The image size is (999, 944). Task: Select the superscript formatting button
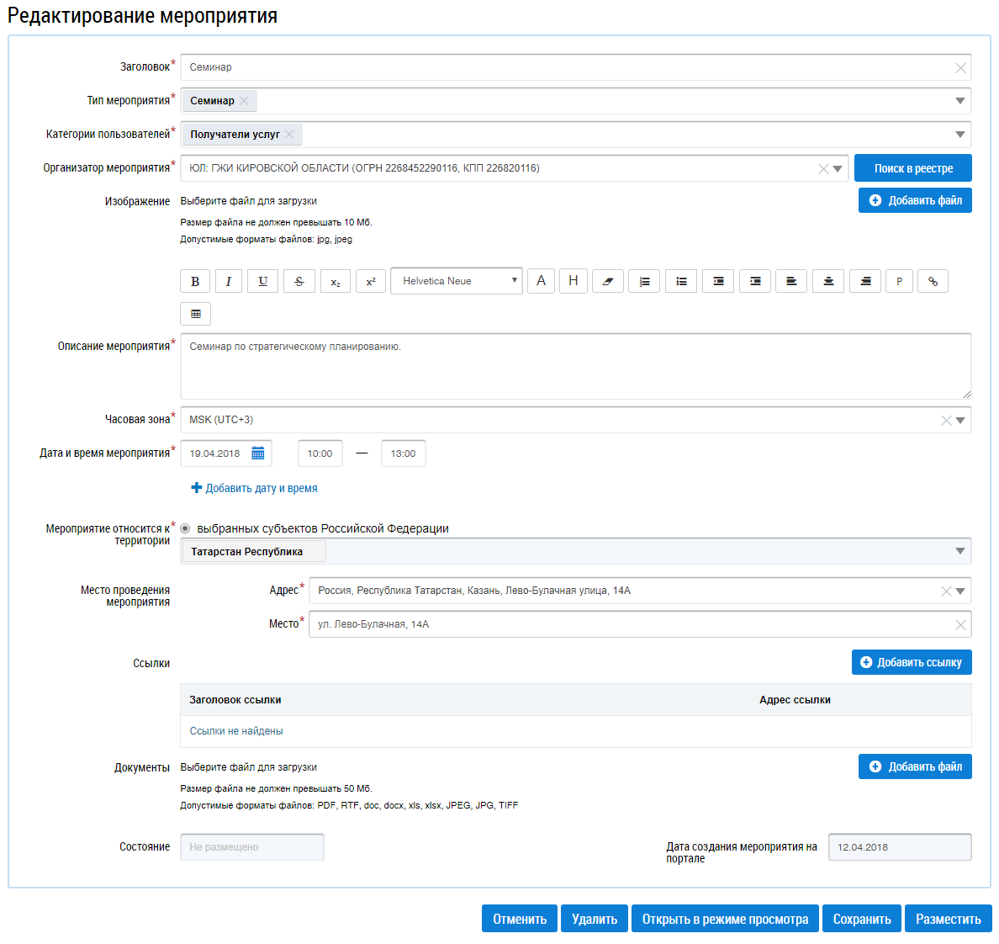tap(371, 281)
